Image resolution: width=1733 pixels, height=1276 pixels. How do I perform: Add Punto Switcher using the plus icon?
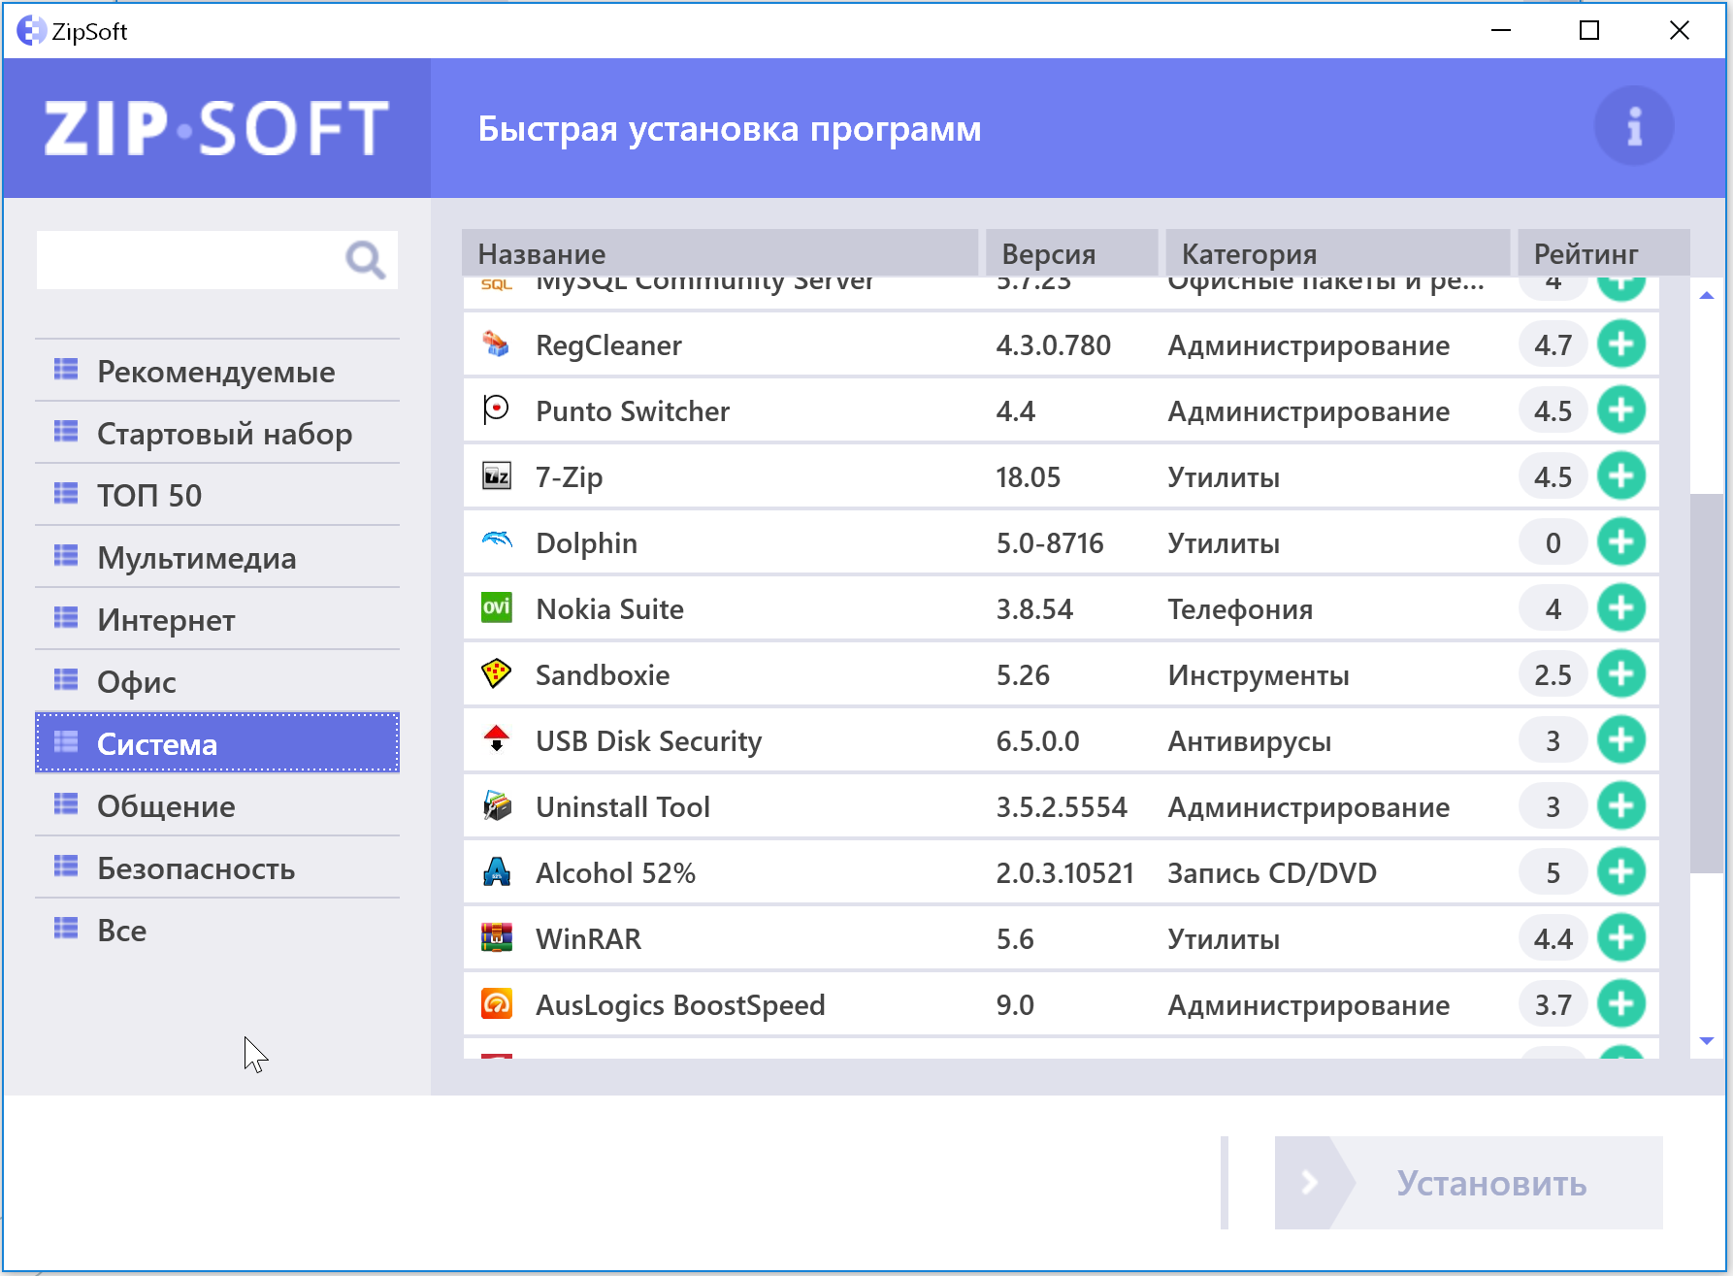(x=1621, y=409)
